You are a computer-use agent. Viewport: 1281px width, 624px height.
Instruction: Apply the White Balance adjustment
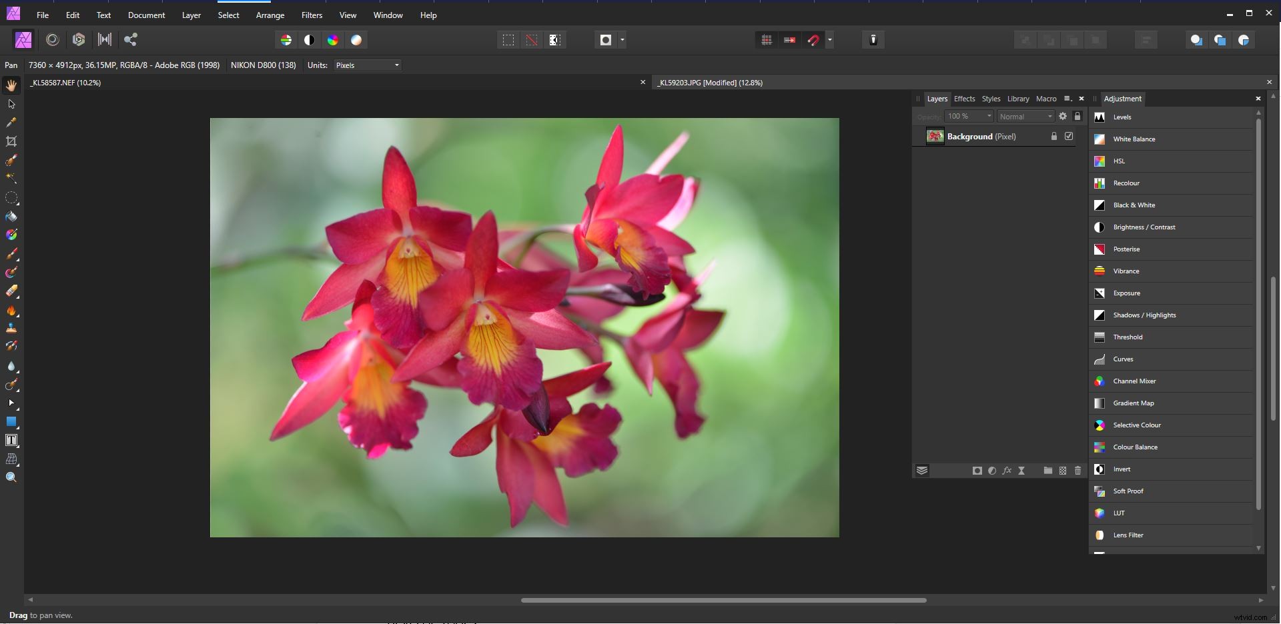click(1134, 139)
